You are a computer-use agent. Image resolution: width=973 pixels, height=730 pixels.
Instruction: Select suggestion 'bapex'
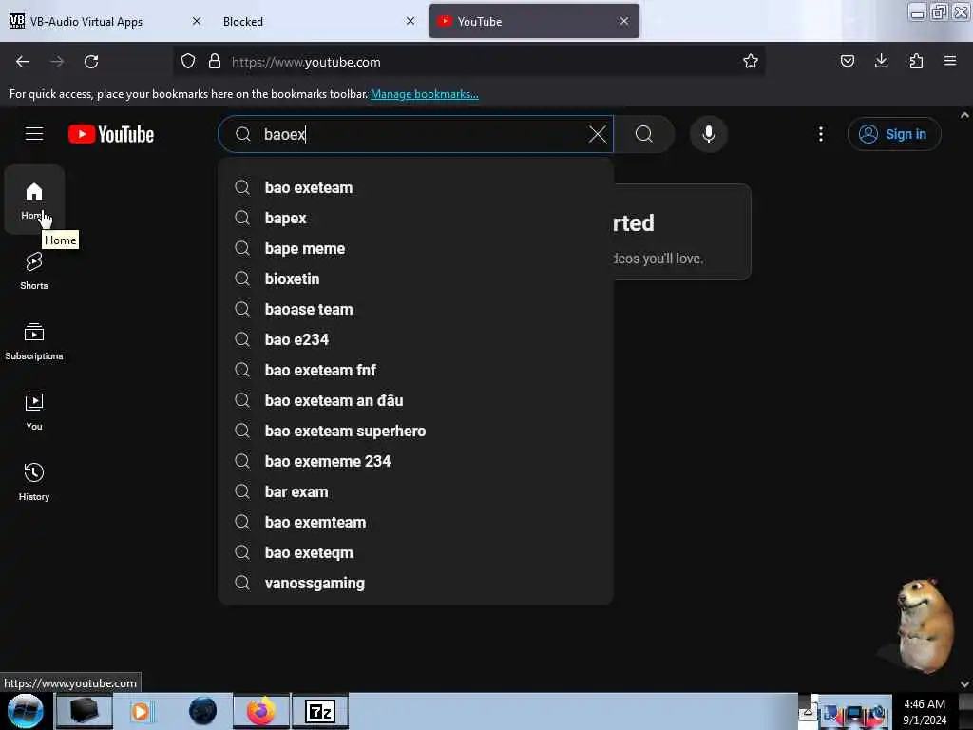(415, 218)
